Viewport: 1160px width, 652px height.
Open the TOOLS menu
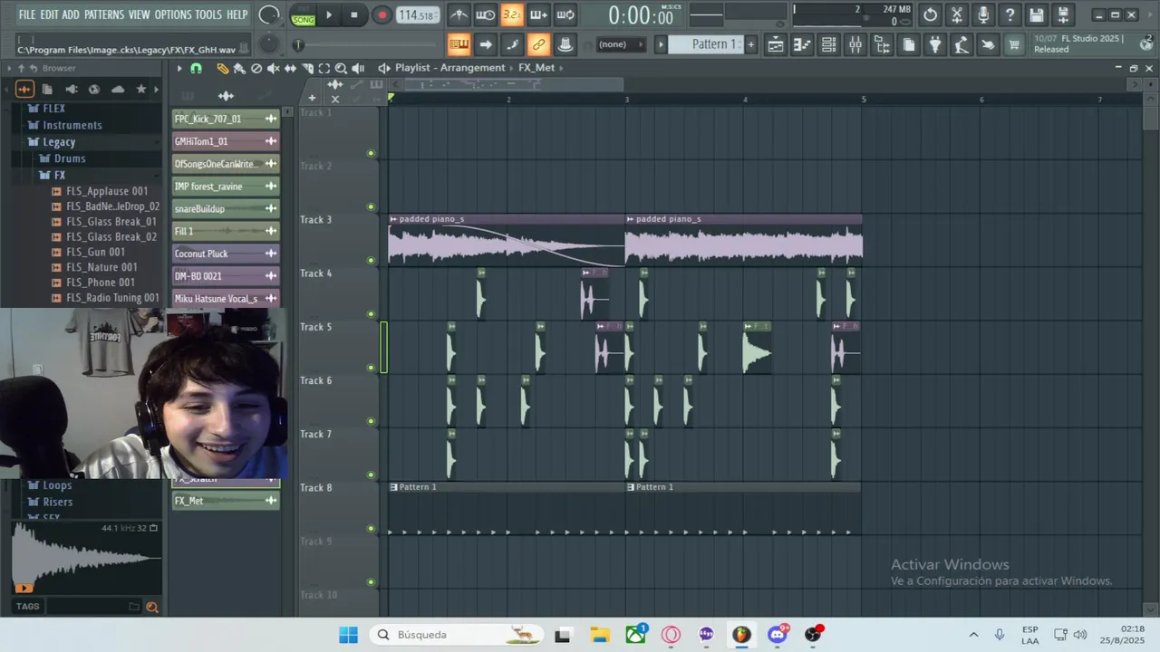pos(208,14)
